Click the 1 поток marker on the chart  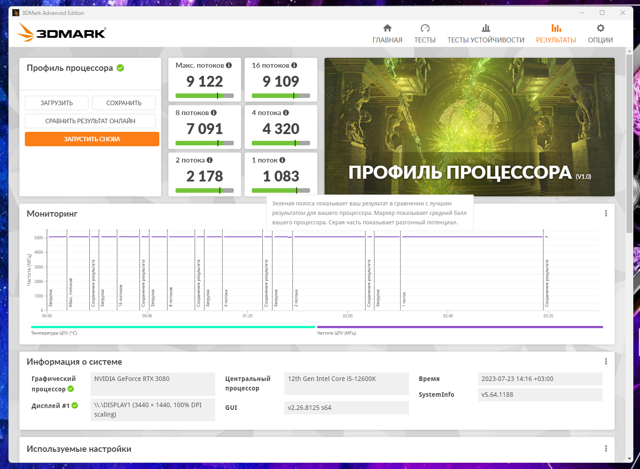[x=404, y=299]
